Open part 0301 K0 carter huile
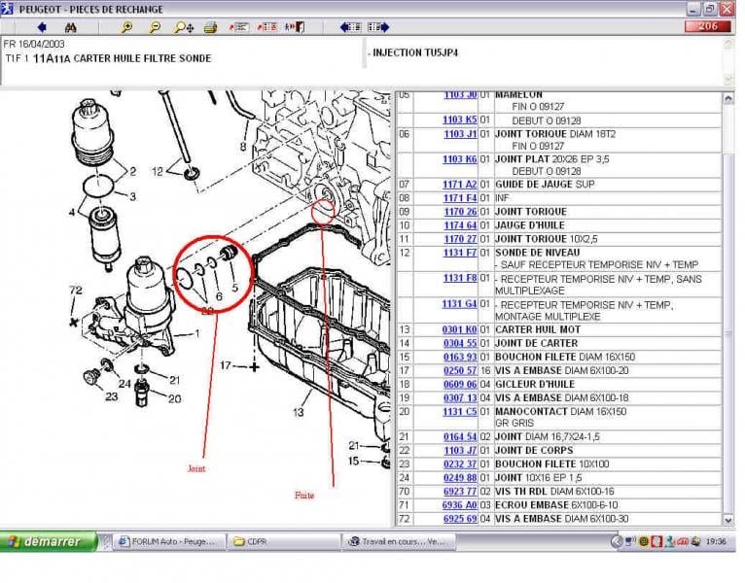This screenshot has height=583, width=745. 459,329
